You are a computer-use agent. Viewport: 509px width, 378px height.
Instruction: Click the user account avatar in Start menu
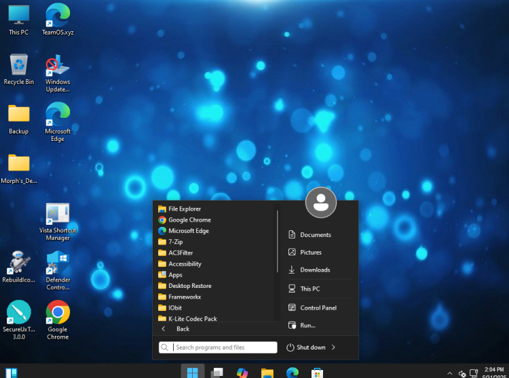tap(321, 203)
